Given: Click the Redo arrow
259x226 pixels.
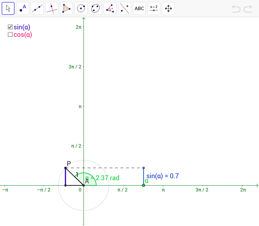Looking at the screenshot, I should 248,9.
